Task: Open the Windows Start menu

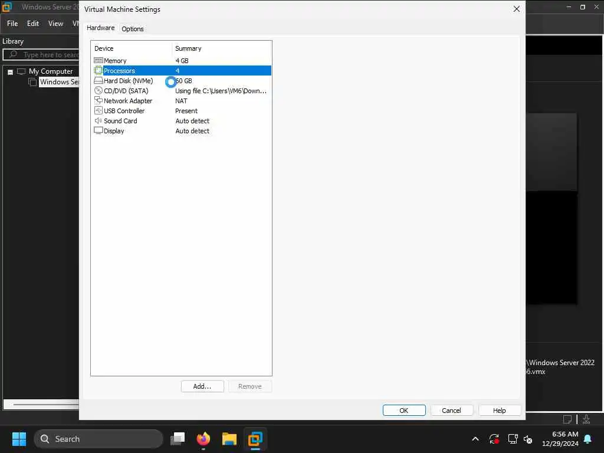Action: 19,439
